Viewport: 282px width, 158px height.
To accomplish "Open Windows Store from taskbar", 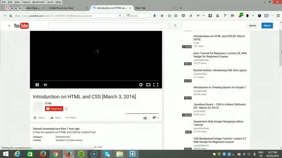I will point(30,154).
